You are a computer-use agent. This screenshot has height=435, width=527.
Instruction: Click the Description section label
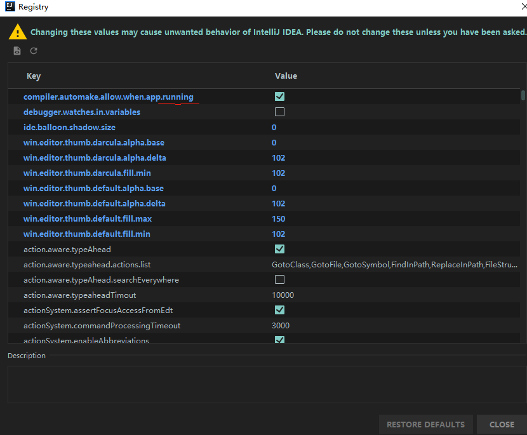tap(27, 356)
